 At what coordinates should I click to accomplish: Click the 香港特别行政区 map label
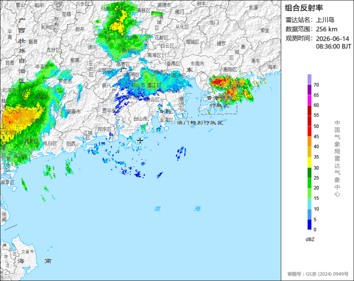[219, 102]
